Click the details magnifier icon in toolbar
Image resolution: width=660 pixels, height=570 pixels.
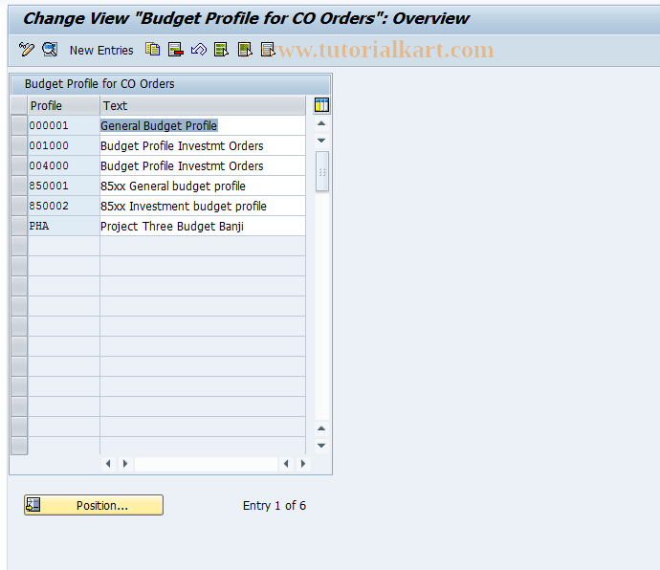(x=50, y=50)
